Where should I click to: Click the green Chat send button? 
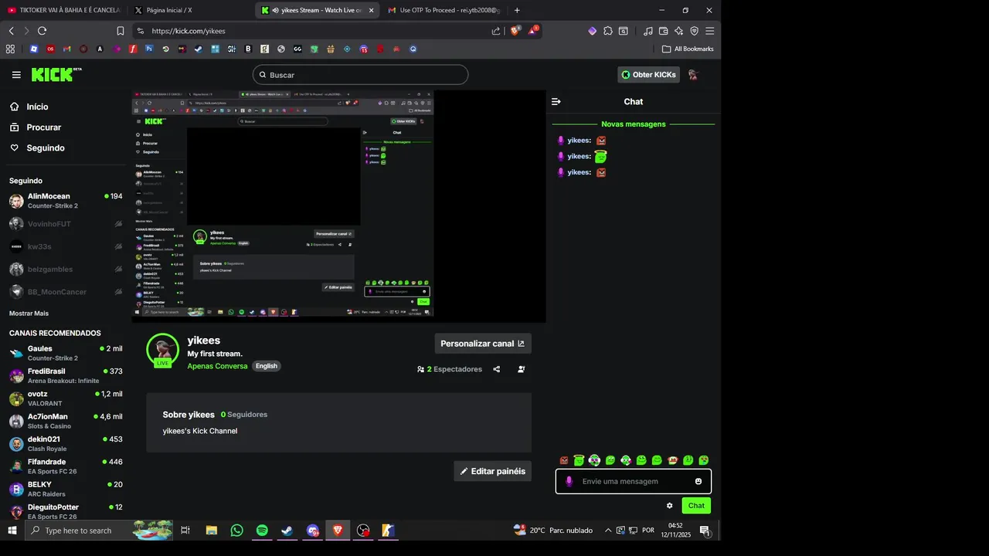point(696,506)
